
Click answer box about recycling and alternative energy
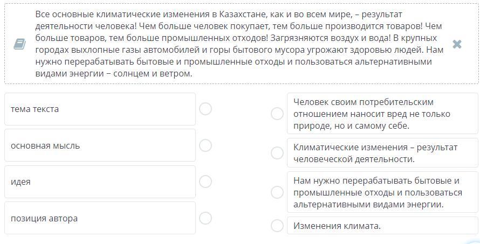[x=382, y=192]
